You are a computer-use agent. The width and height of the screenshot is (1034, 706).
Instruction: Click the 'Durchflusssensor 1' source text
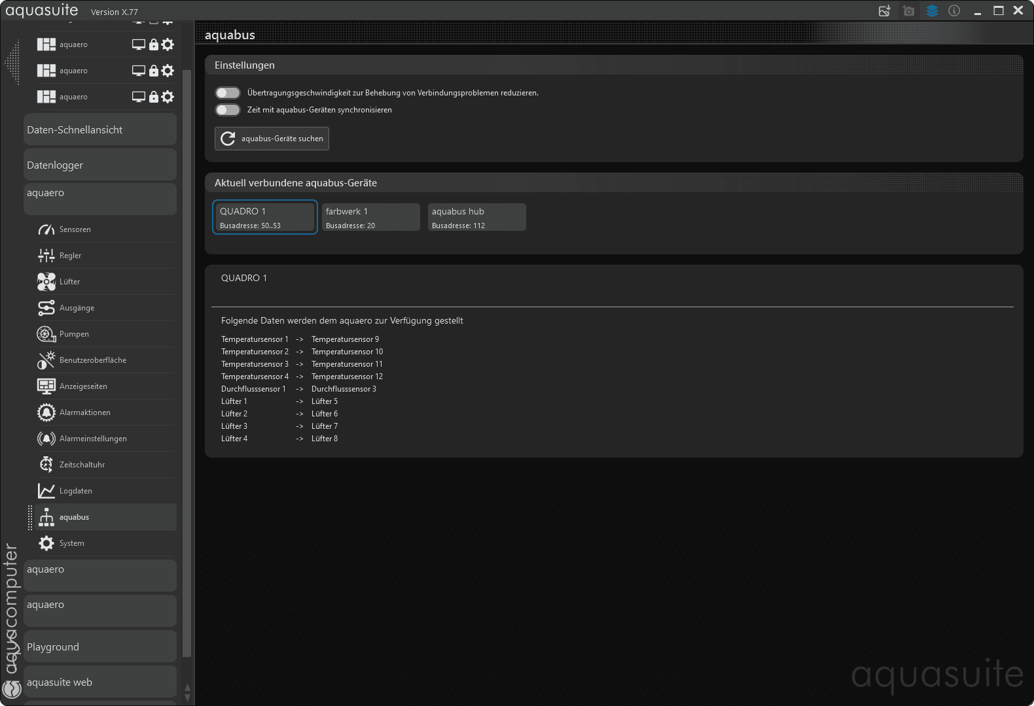click(253, 389)
